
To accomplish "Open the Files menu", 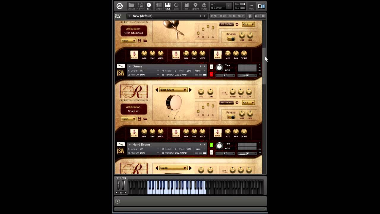I will click(186, 6).
